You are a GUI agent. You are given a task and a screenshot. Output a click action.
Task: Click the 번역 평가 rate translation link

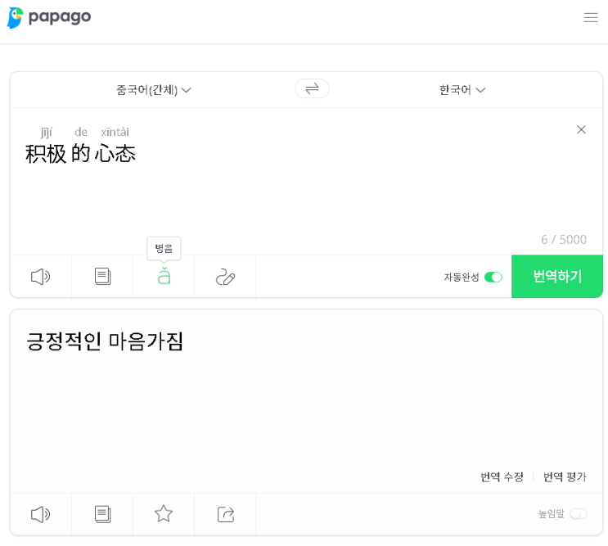click(565, 476)
